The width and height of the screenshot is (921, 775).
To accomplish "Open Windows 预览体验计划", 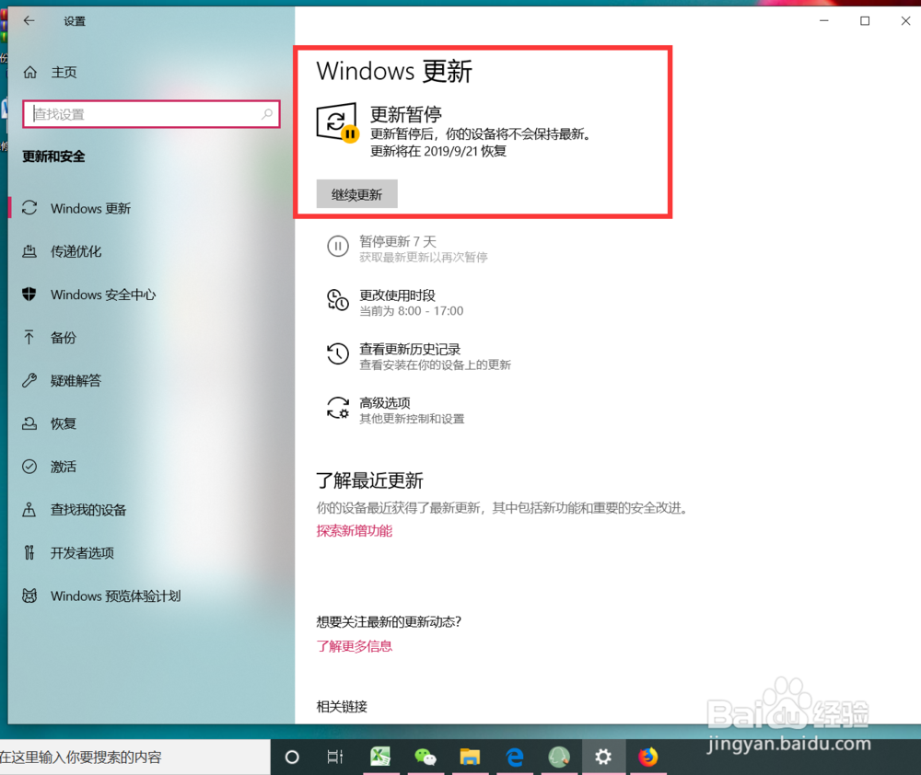I will (115, 596).
